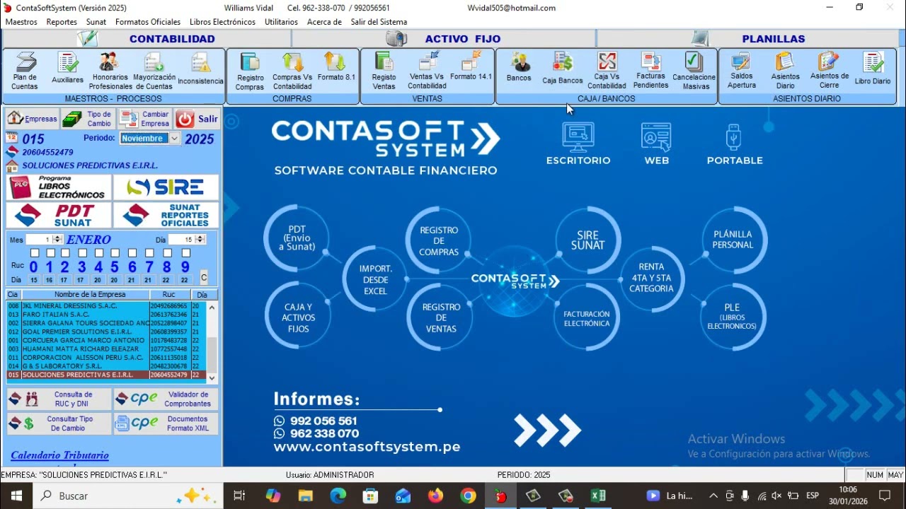Image resolution: width=906 pixels, height=509 pixels.
Task: Open Ventas Vs Contabilidad
Action: tap(427, 71)
